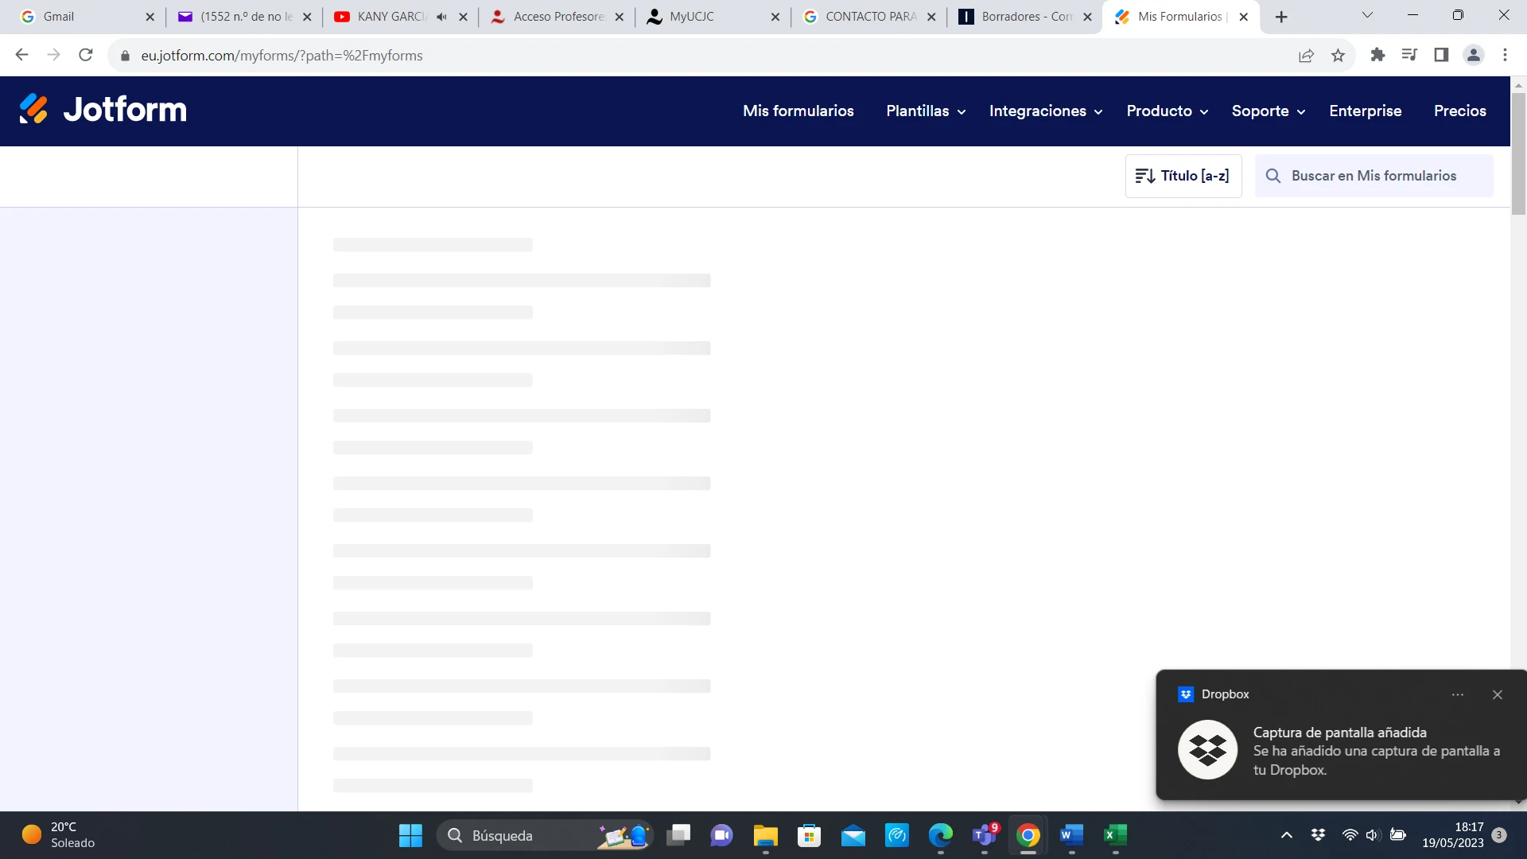Open Excel from the taskbar
Viewport: 1527px width, 859px height.
pyautogui.click(x=1114, y=836)
